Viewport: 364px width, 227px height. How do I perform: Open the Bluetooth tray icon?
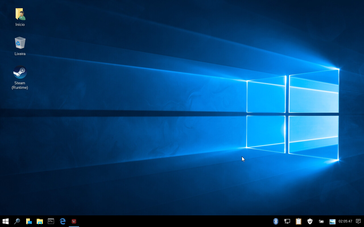click(x=276, y=221)
